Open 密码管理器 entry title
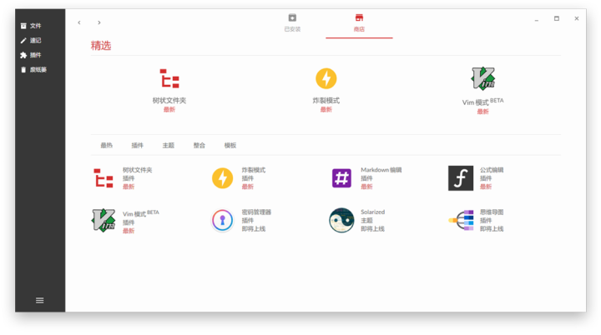The image size is (601, 335). (256, 212)
